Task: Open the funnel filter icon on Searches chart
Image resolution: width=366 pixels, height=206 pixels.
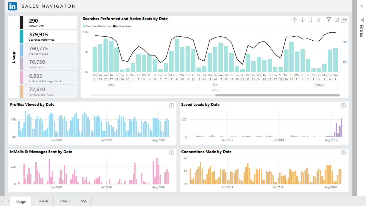Action: pos(329,20)
